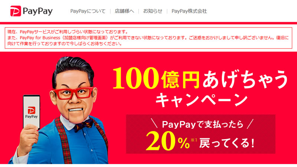Screen dimensions: 297x167
Task: Click the man's black pompadour hair
Action: (x=73, y=68)
